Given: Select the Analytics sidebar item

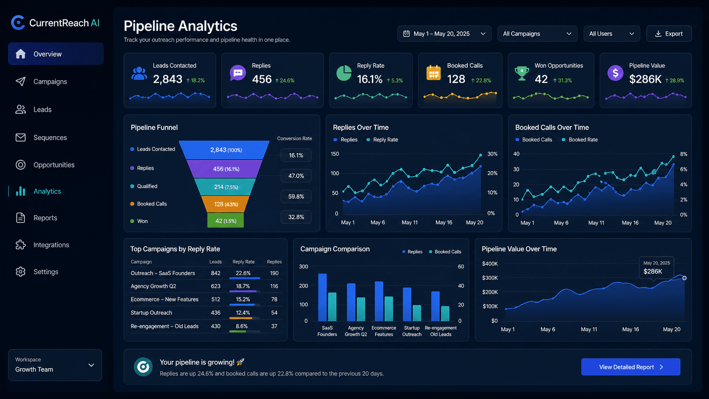Looking at the screenshot, I should [56, 191].
